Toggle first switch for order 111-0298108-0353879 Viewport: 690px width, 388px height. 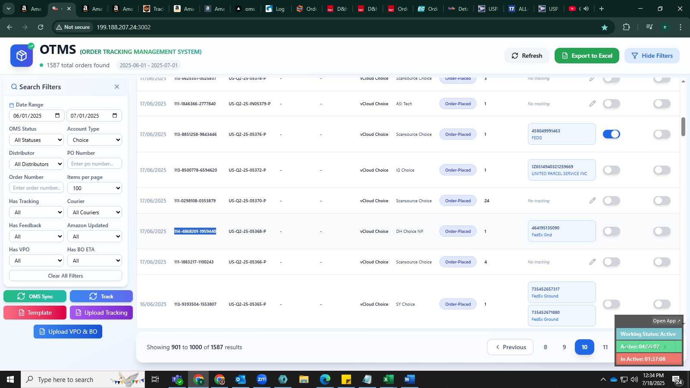612,200
